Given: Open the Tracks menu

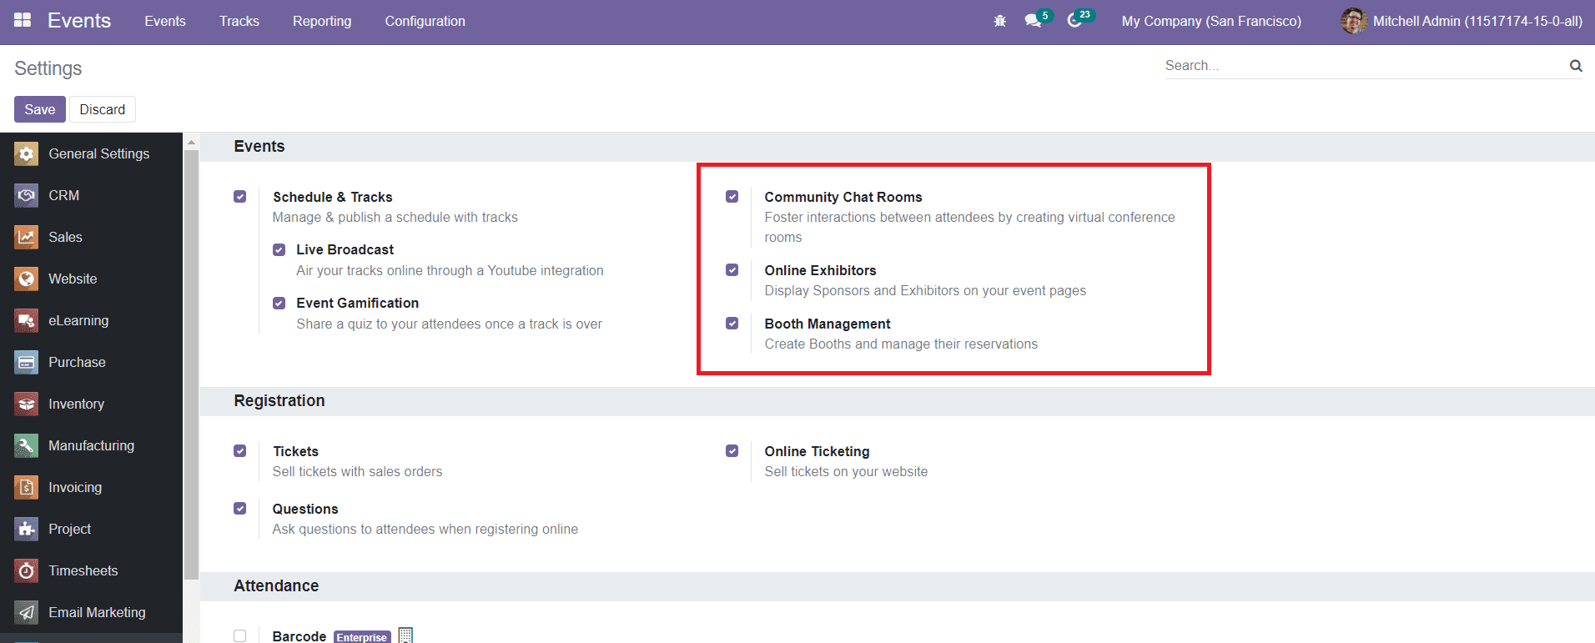Looking at the screenshot, I should [x=239, y=21].
